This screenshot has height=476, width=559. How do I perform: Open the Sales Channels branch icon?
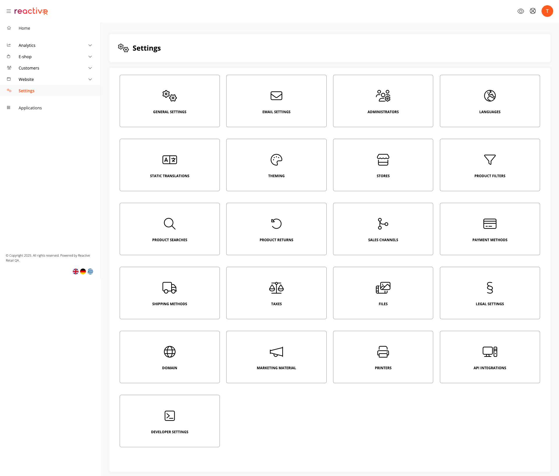[383, 224]
